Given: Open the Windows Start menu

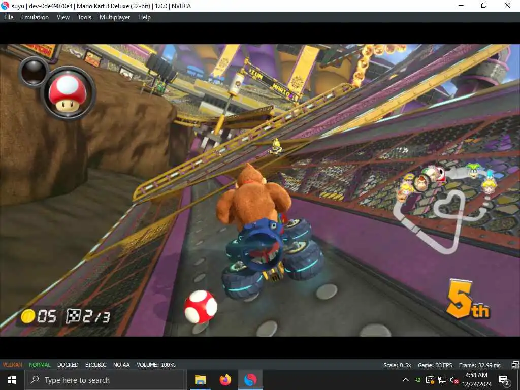Looking at the screenshot, I should coord(12,380).
